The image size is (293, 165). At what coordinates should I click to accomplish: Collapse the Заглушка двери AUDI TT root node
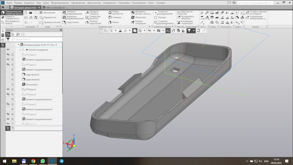click(x=18, y=45)
